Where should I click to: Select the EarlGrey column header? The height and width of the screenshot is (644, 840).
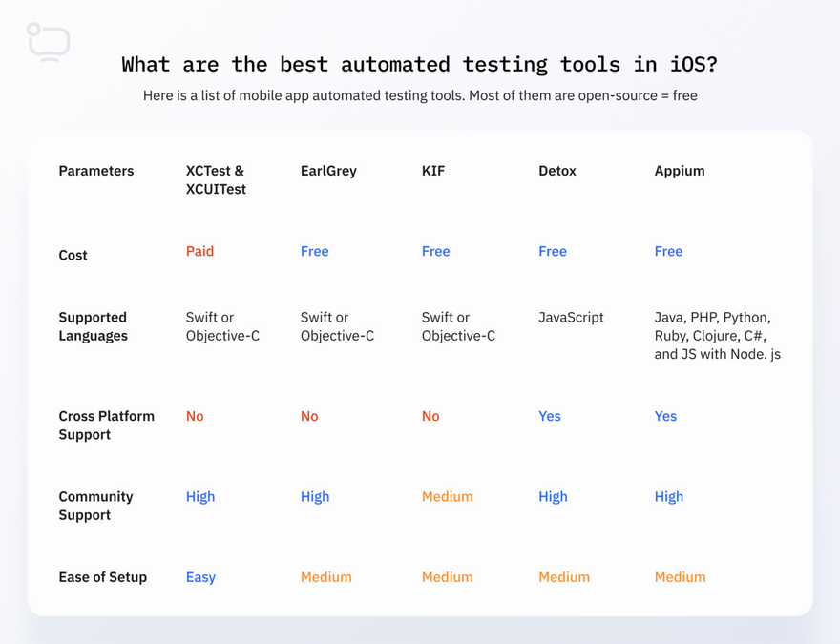click(328, 171)
